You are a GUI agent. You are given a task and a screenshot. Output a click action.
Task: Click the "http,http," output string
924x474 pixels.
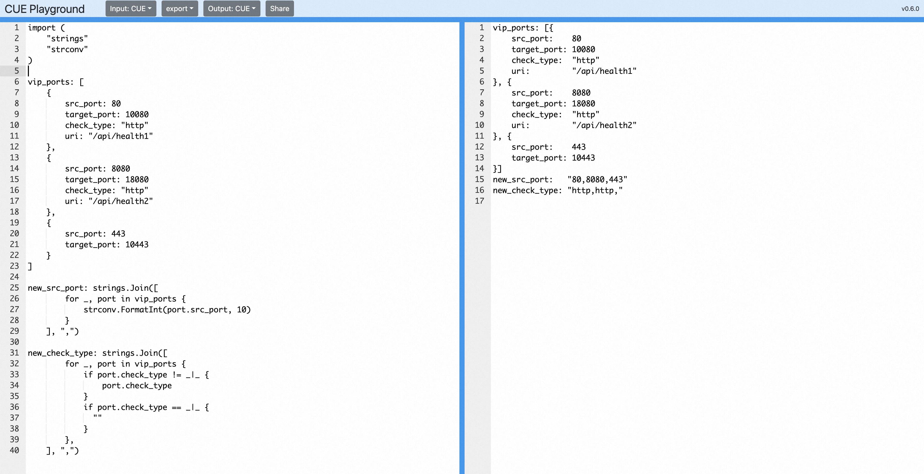[595, 191]
